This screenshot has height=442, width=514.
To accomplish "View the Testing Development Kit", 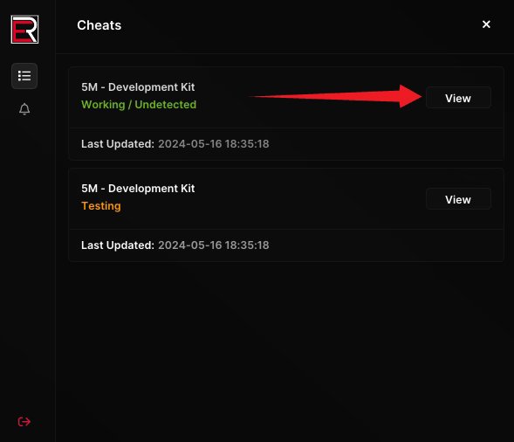I will pos(458,199).
